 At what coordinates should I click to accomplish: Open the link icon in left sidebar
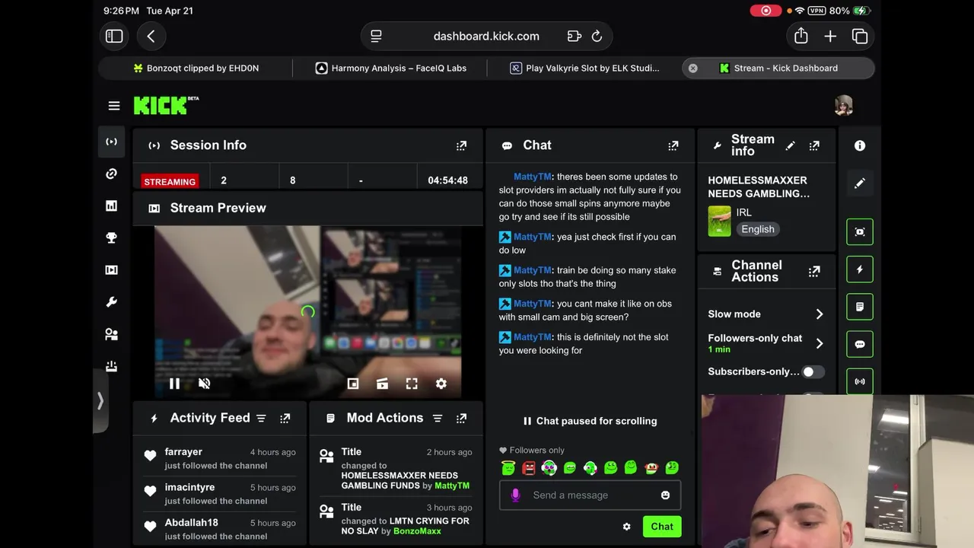[x=111, y=174]
